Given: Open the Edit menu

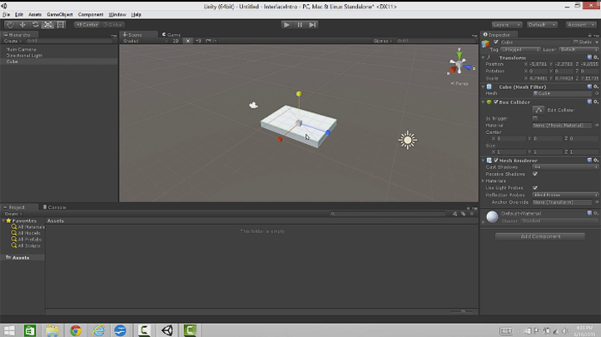Looking at the screenshot, I should click(x=19, y=14).
